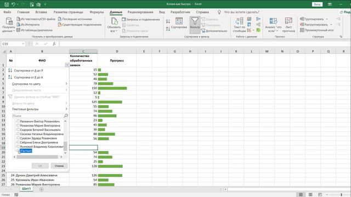This screenshot has height=197, width=351.
Task: Switch to Page Layout view icon
Action: (310, 195)
